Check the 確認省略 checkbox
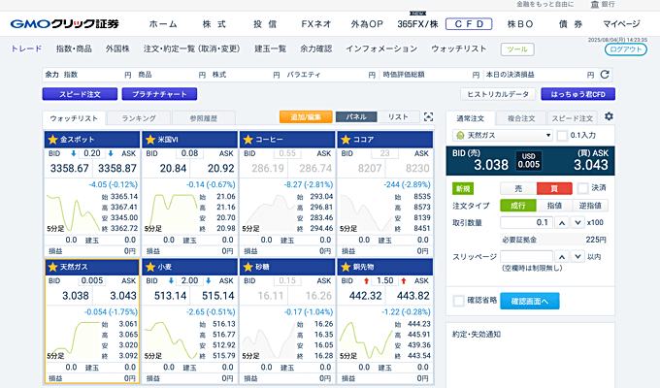 459,301
